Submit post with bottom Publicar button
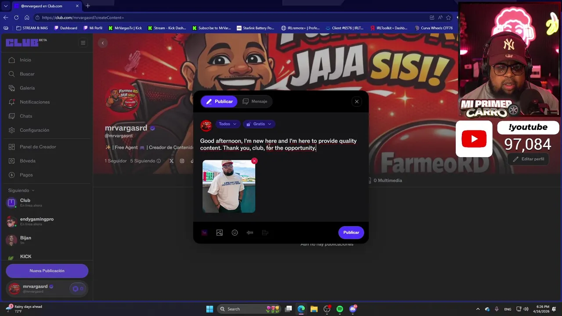This screenshot has height=316, width=562. 351,233
